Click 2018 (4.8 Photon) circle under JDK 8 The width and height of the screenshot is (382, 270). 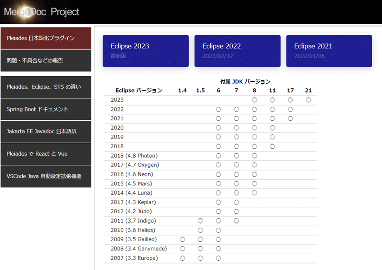[x=254, y=156]
